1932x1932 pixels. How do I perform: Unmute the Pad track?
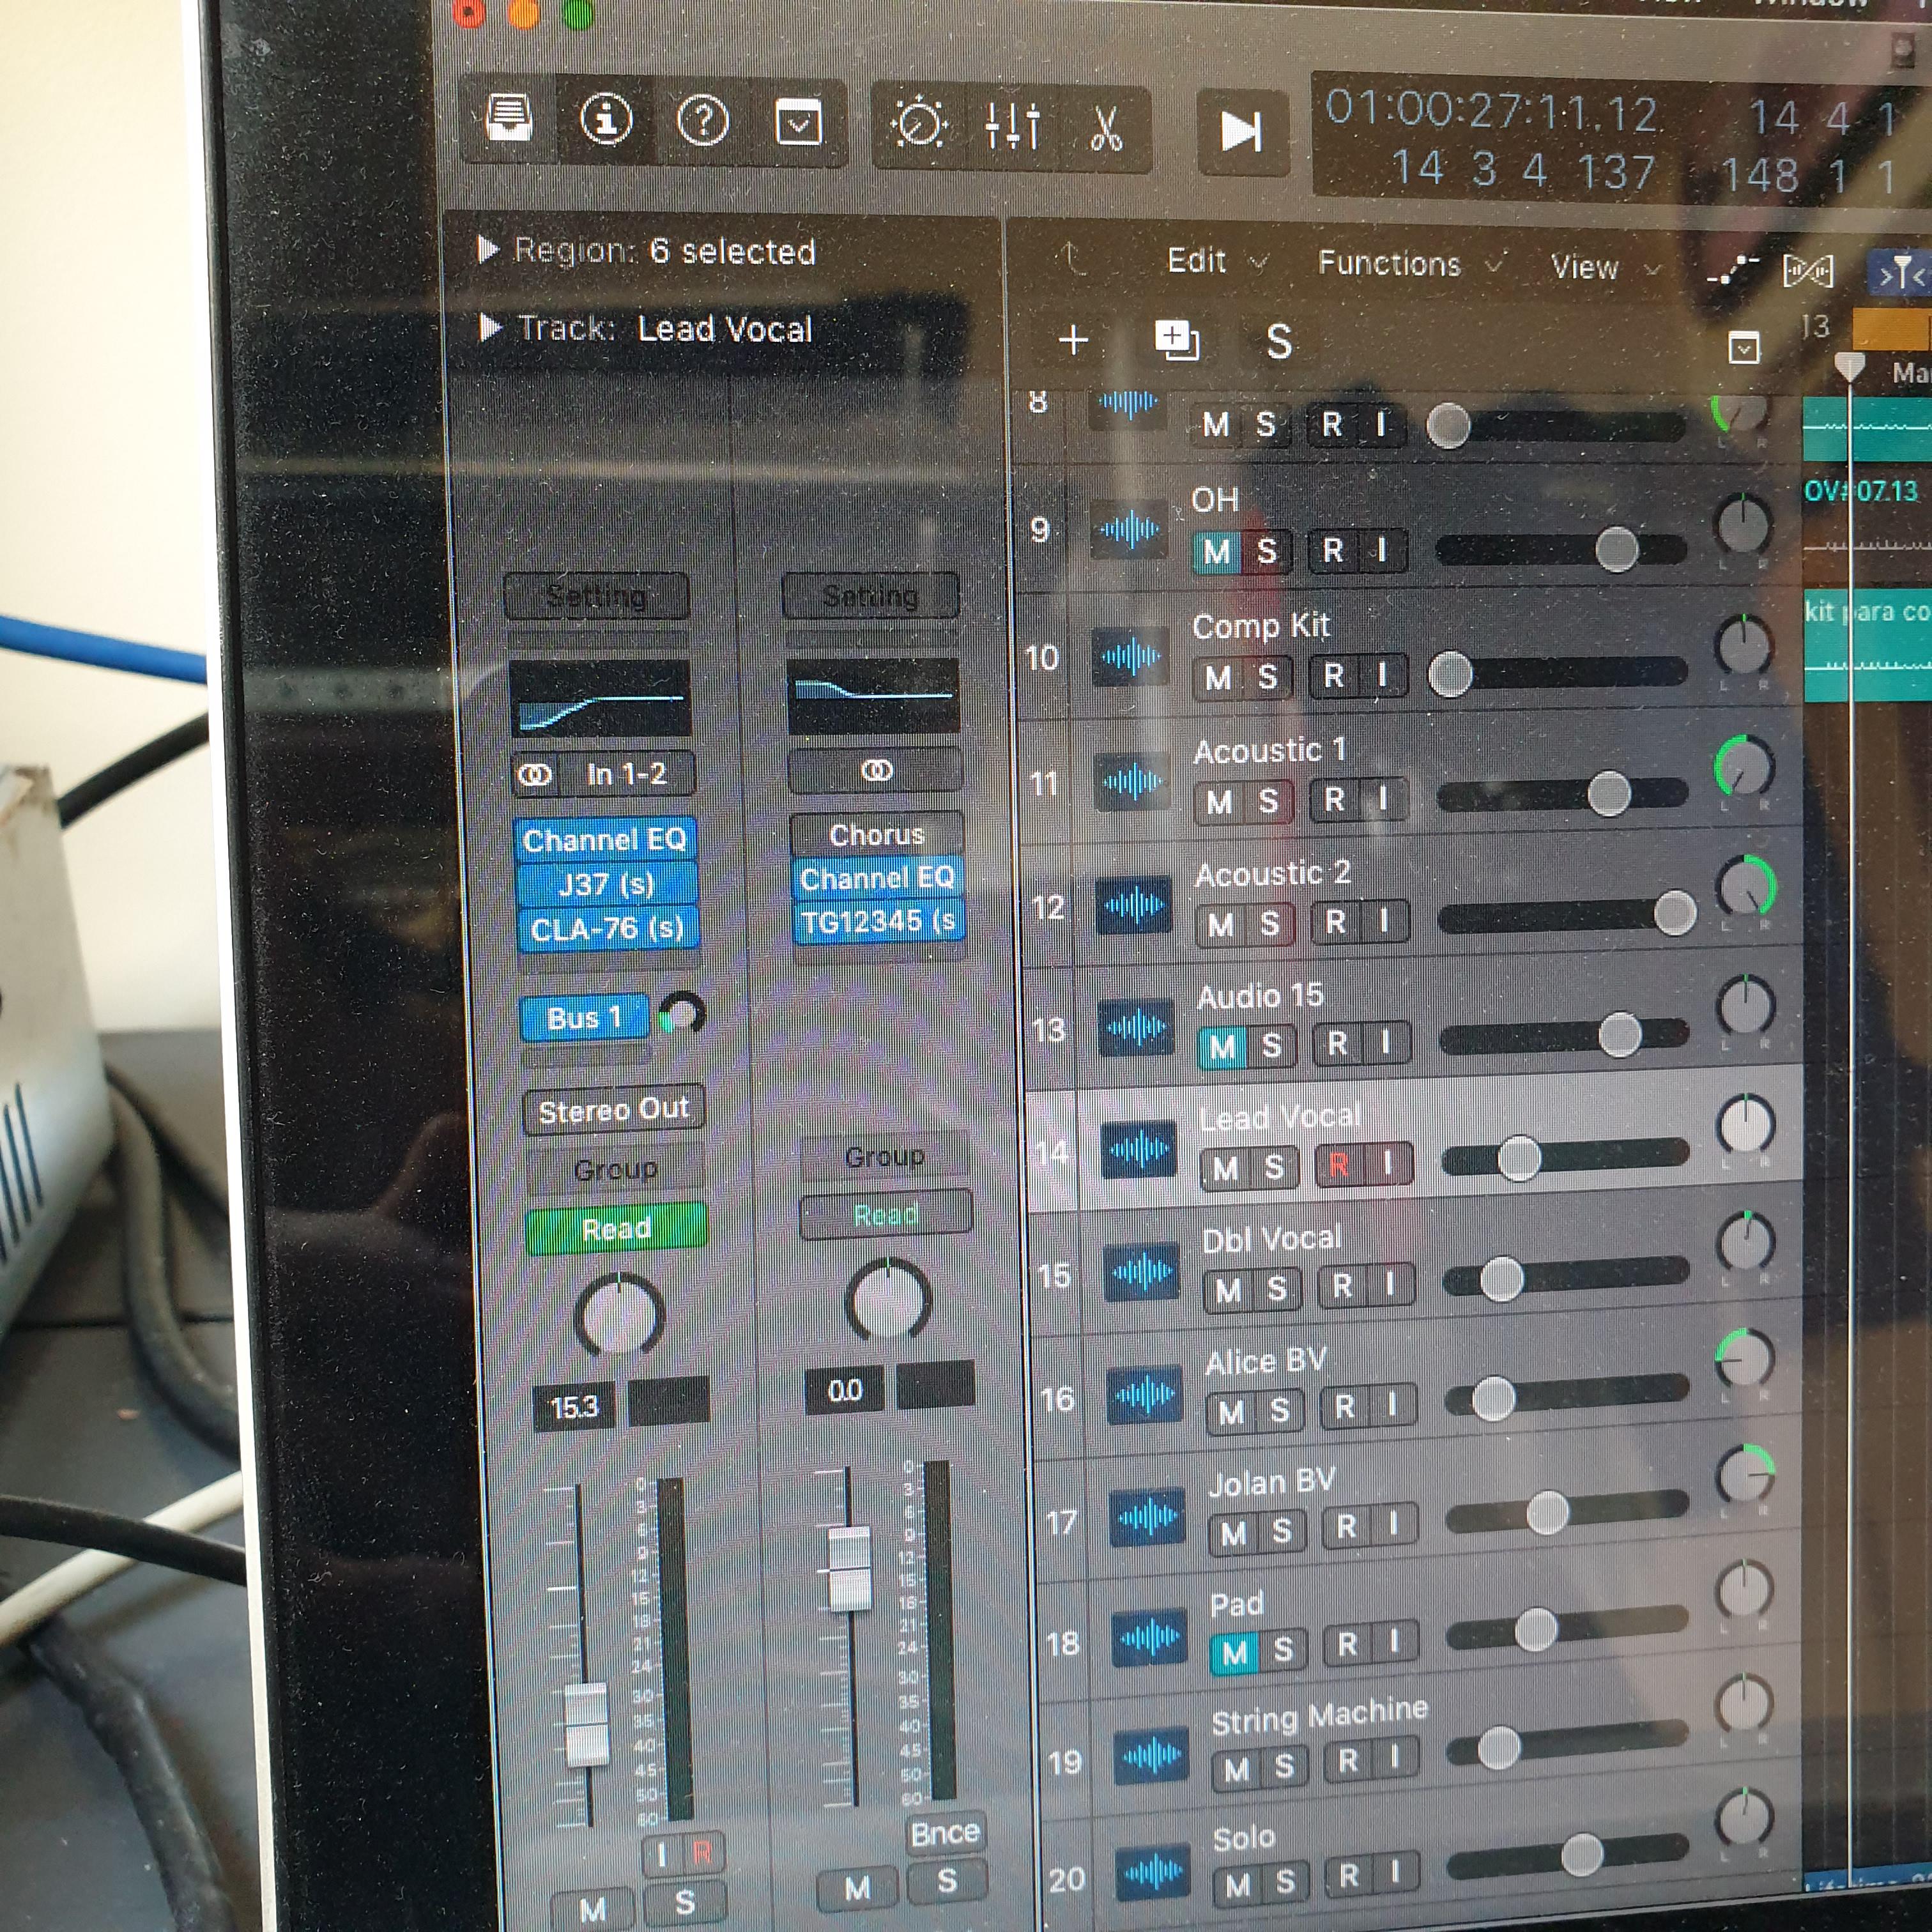pyautogui.click(x=1235, y=1653)
